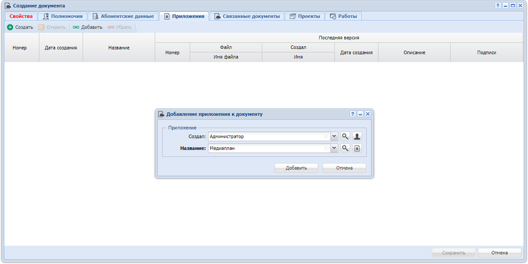Viewport: 528px width, 264px height.
Task: Click Отмена in the add attachment dialog
Action: [x=344, y=168]
